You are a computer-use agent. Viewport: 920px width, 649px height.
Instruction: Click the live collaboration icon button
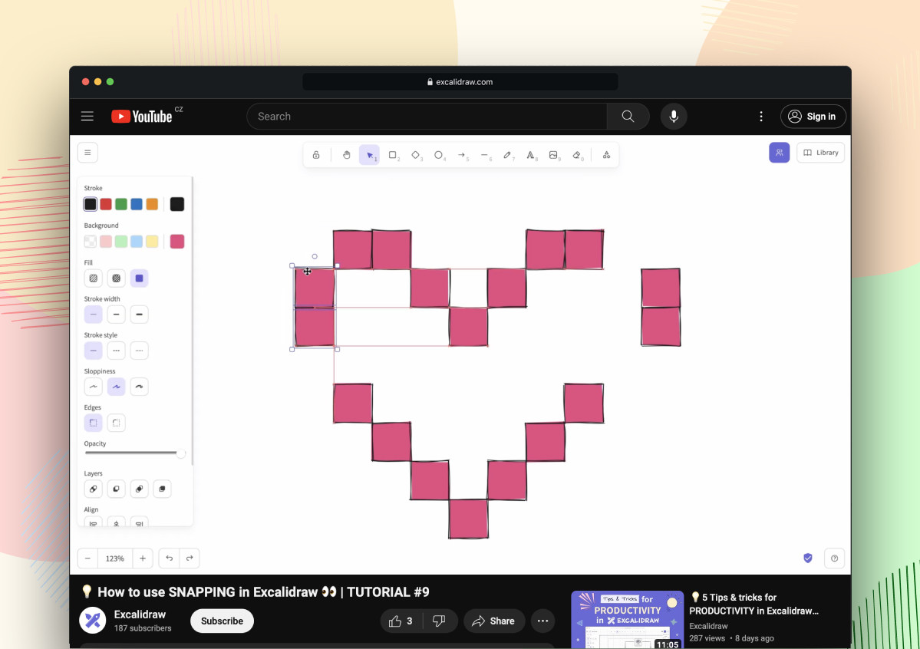779,153
